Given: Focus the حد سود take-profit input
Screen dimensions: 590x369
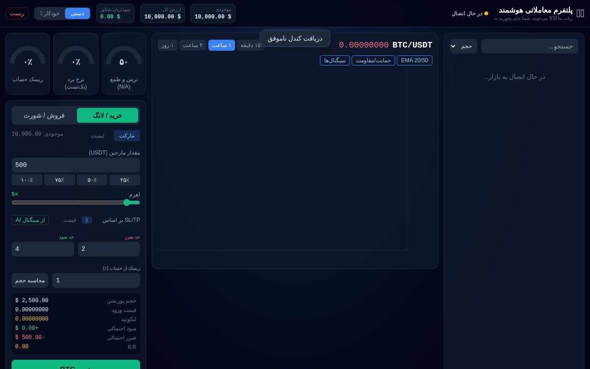Looking at the screenshot, I should click(x=43, y=249).
